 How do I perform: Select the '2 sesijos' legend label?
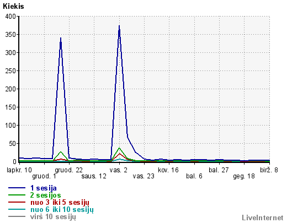click(x=45, y=195)
